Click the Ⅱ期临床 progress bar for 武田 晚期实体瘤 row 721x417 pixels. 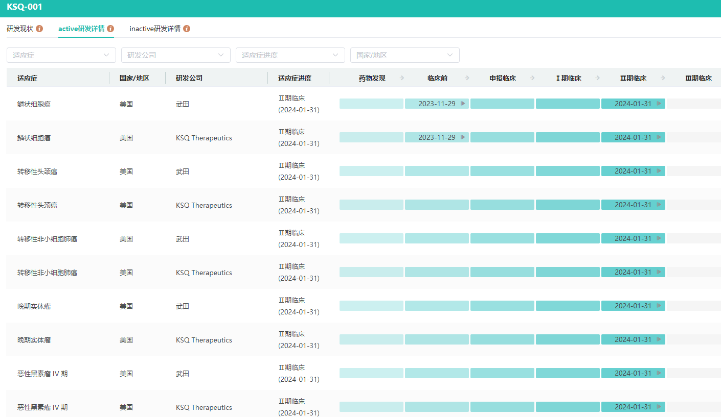tap(633, 306)
